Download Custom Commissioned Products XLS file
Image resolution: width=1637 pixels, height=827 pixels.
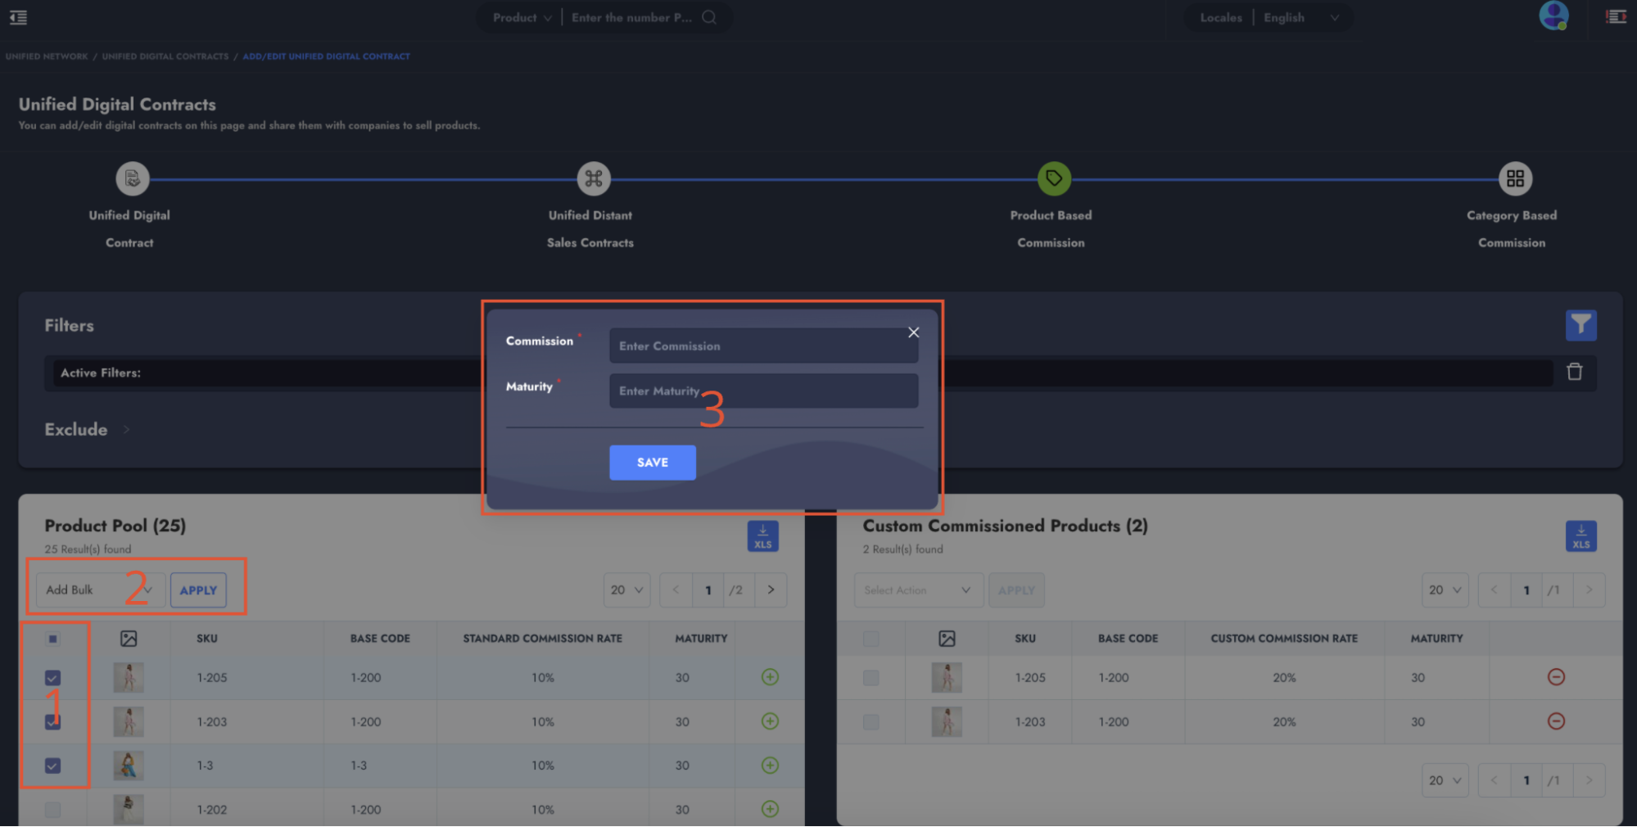pyautogui.click(x=1580, y=536)
